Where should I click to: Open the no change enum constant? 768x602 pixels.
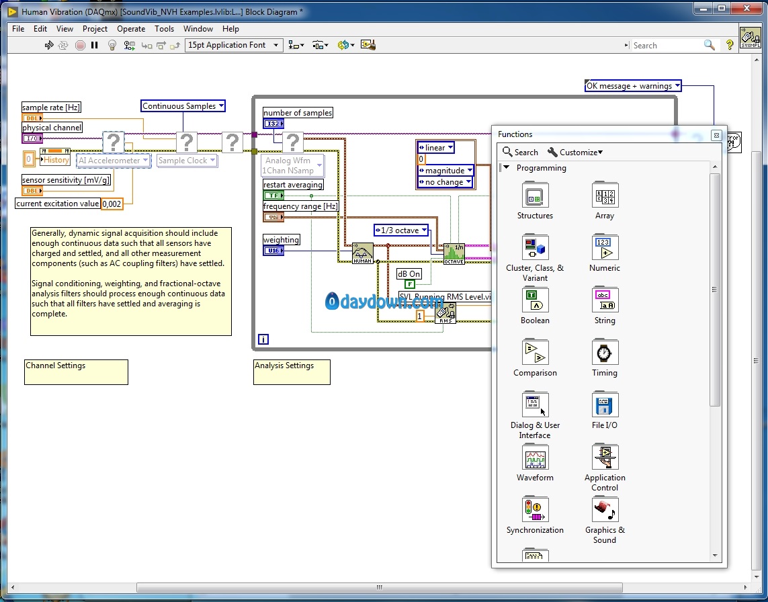coord(444,182)
